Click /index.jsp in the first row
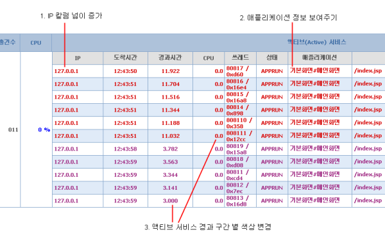Image resolution: width=385 pixels, height=232 pixels. (x=368, y=71)
